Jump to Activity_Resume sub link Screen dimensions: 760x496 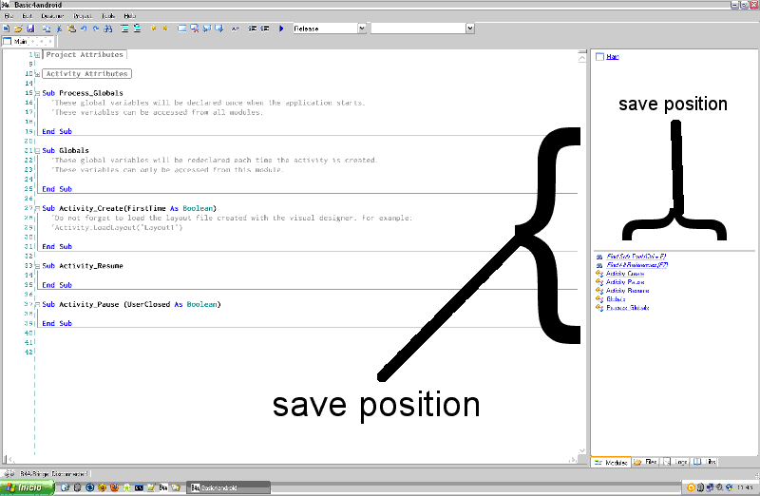pos(628,291)
